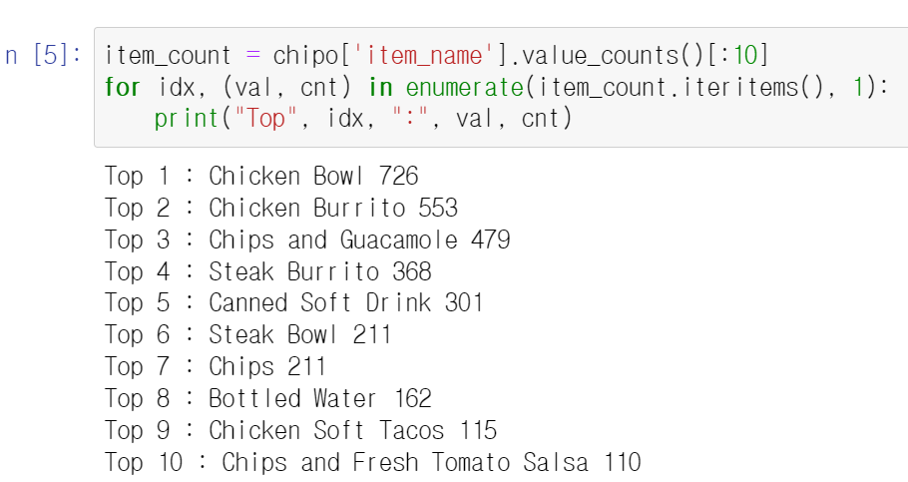
Task: Select the Top 2 Chicken Burrito output line
Action: click(x=281, y=208)
